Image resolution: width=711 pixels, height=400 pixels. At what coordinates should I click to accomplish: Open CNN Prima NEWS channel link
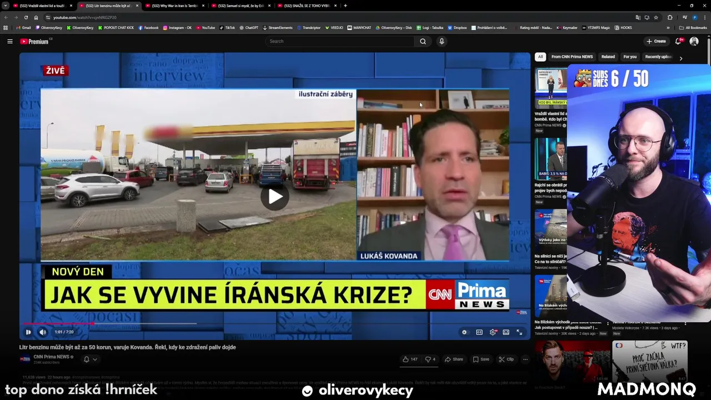51,357
